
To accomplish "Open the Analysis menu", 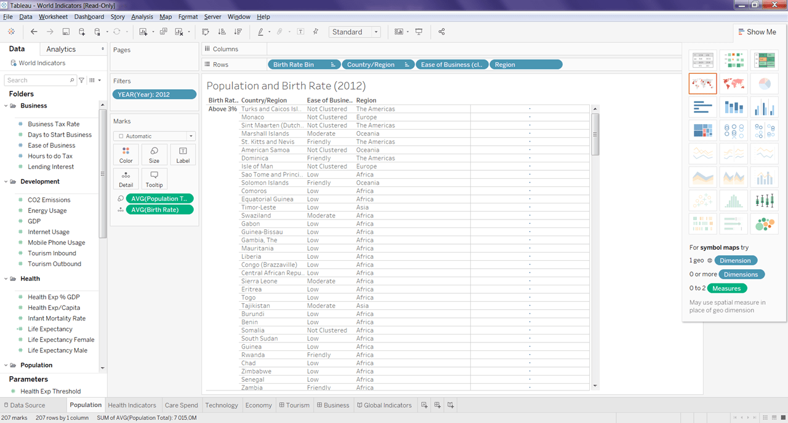I will tap(142, 17).
